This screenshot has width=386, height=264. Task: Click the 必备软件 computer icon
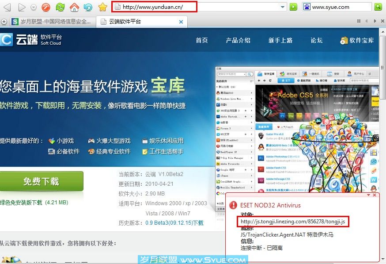pos(51,152)
